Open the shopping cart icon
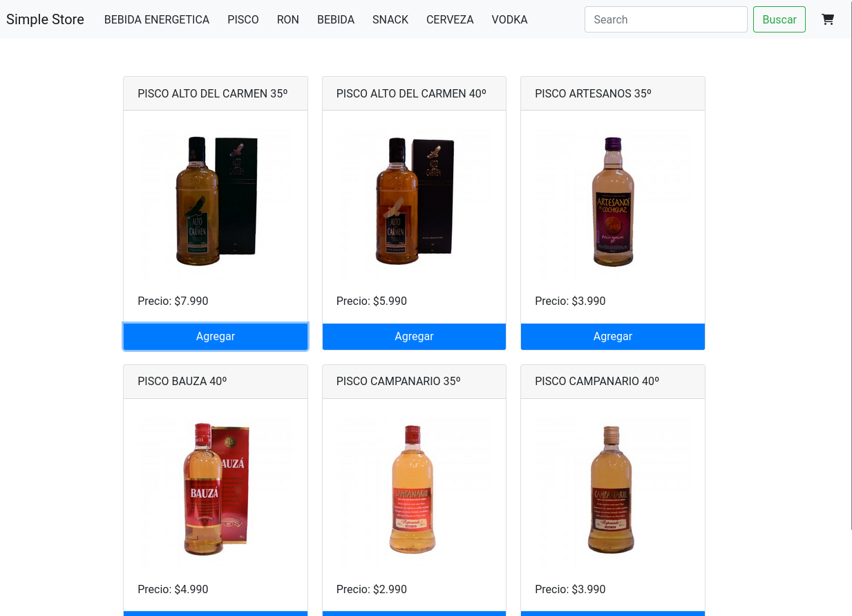The image size is (852, 616). pyautogui.click(x=828, y=19)
